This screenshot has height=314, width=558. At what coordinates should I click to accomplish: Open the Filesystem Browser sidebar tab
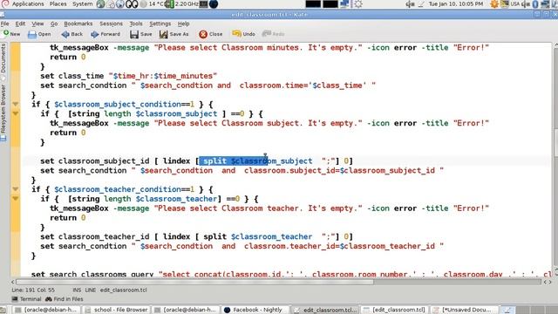tap(3, 113)
